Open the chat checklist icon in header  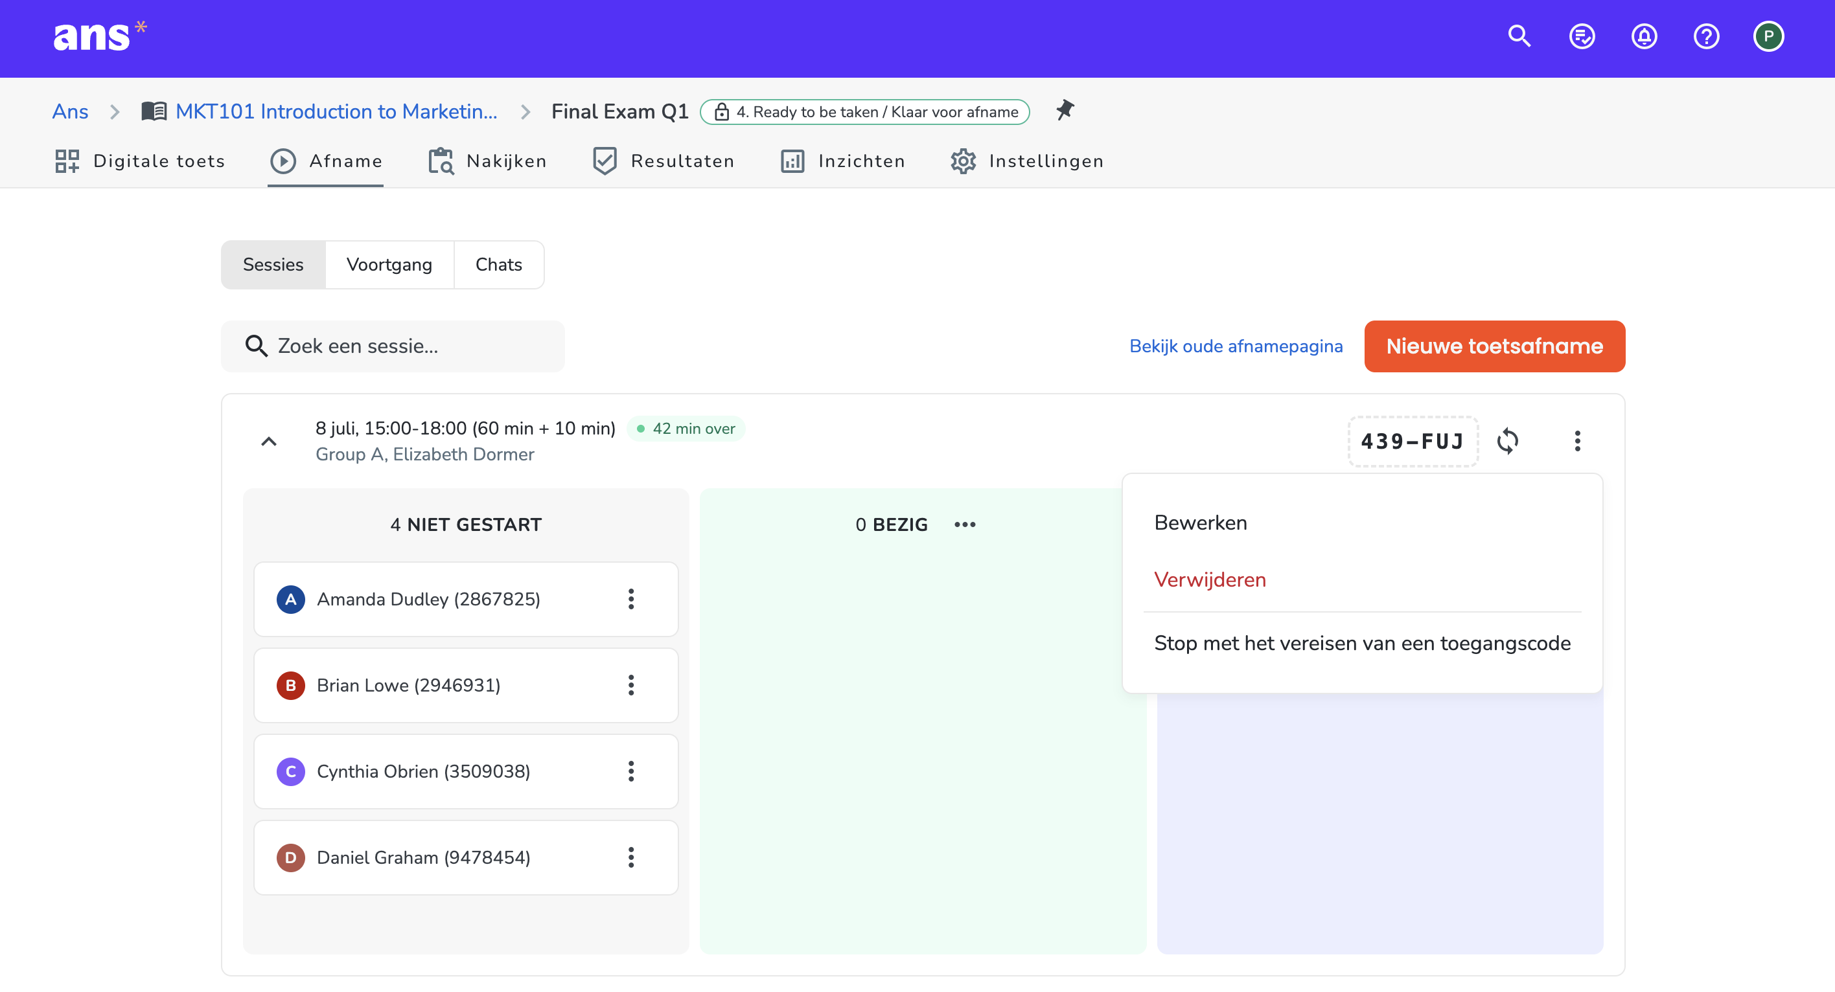pos(1582,36)
